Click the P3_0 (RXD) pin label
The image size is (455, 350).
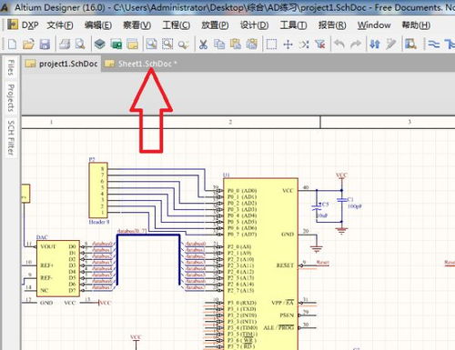click(x=242, y=303)
